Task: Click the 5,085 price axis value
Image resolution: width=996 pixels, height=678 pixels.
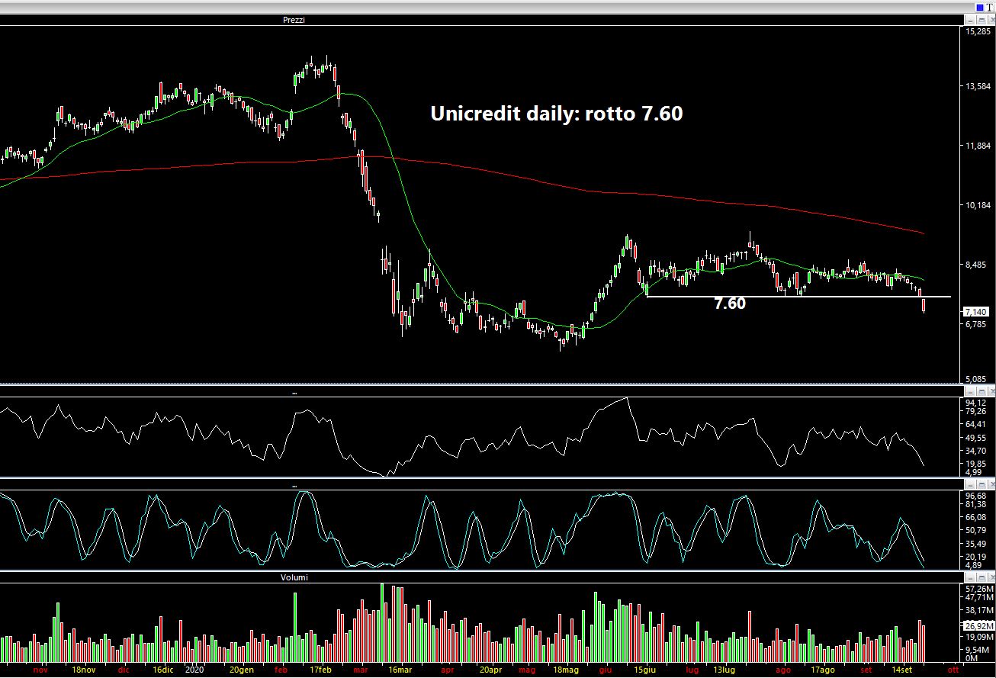Action: (978, 379)
